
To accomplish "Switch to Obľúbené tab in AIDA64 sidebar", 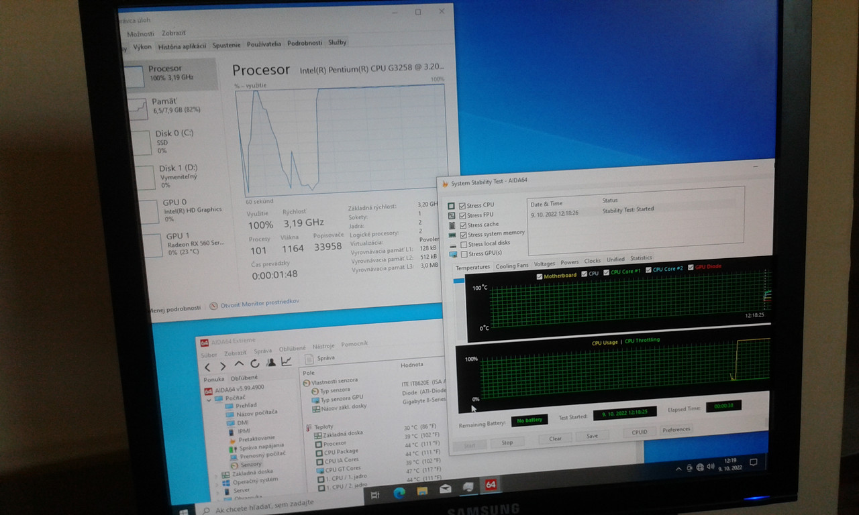I will [x=244, y=378].
